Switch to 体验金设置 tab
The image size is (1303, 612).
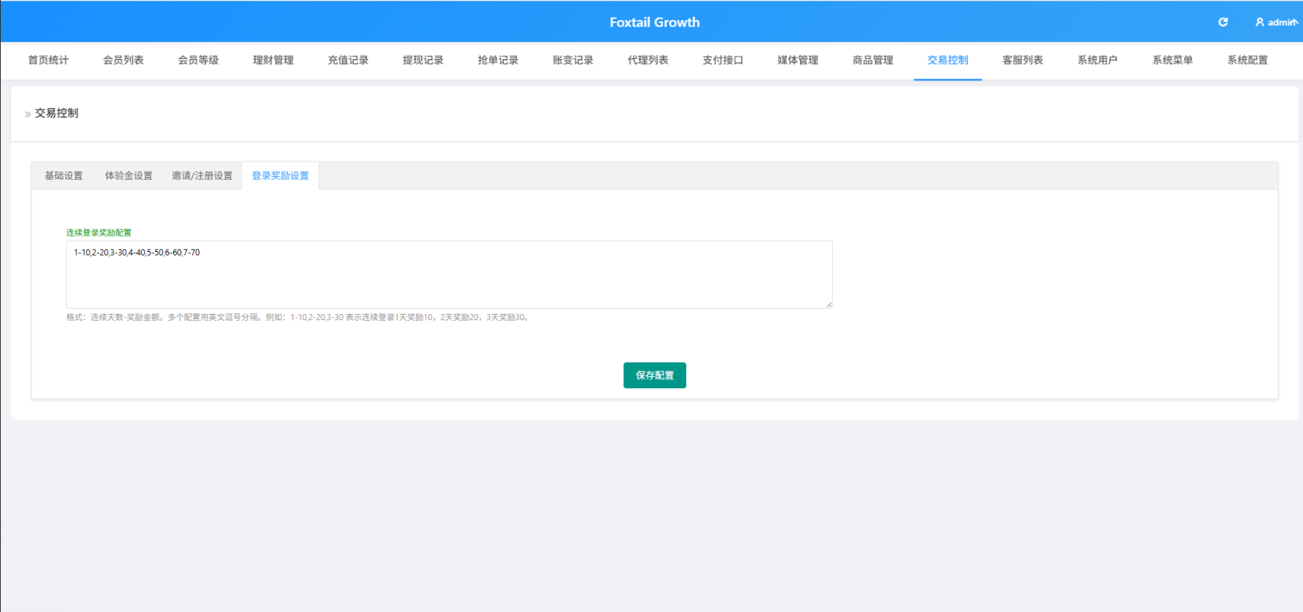coord(129,175)
